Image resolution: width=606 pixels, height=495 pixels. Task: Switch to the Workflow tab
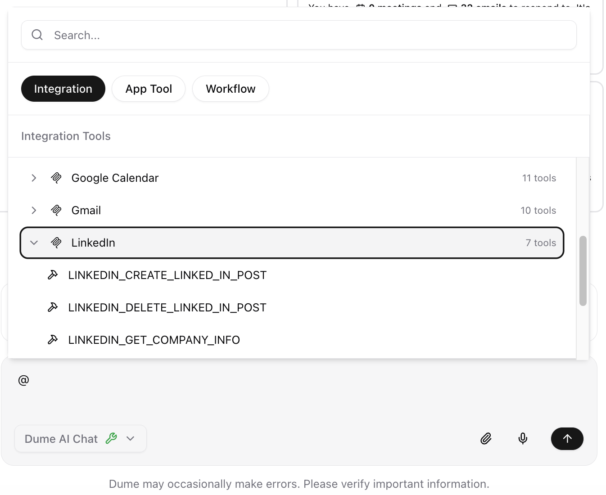[231, 89]
